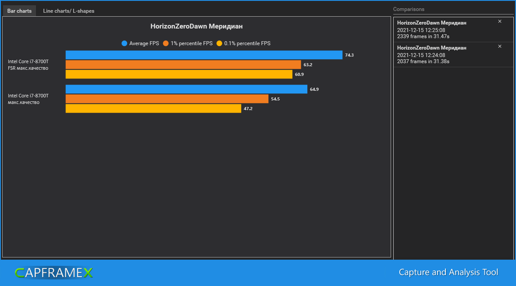Click the 54.5 orange bar
Screen dimensions: 516x286
point(167,99)
